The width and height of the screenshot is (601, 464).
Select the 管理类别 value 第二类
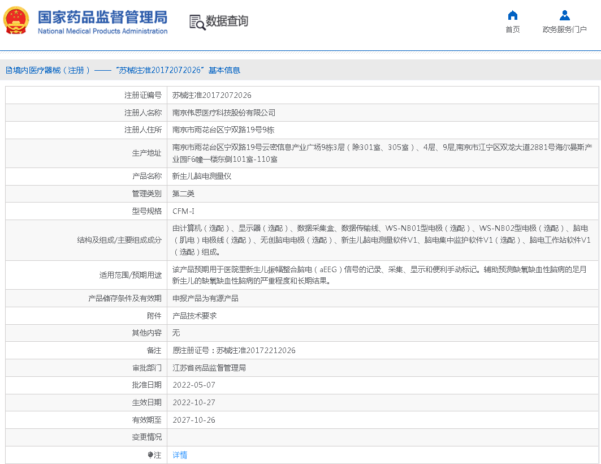185,194
